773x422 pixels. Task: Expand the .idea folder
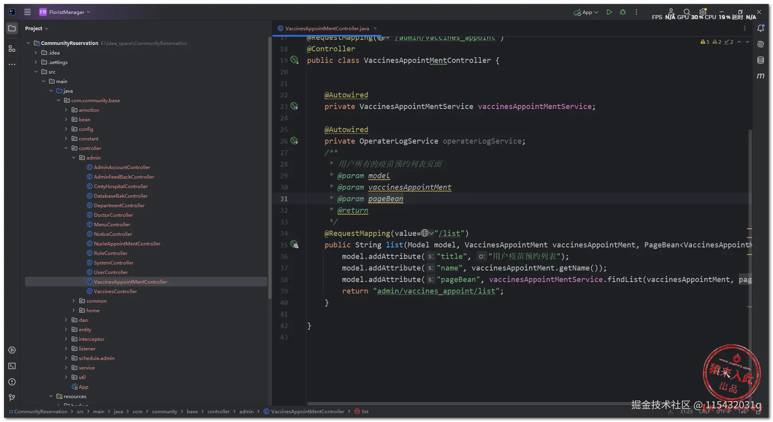coord(36,53)
